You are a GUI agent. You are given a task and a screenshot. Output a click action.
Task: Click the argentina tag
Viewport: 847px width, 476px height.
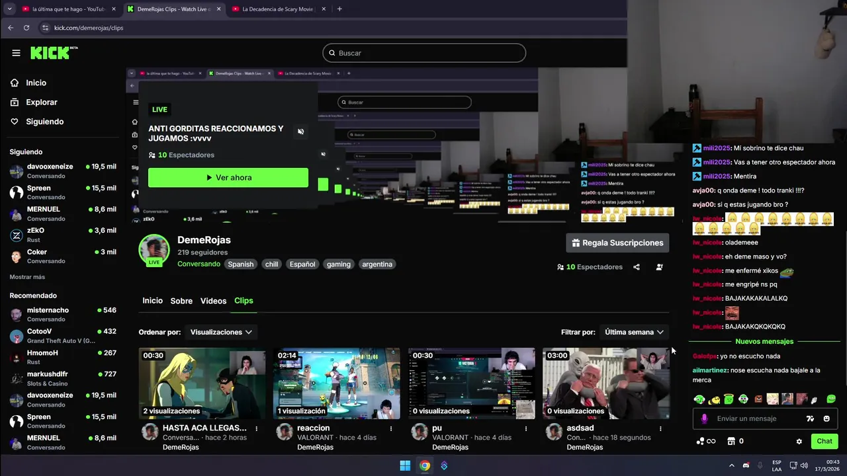377,264
